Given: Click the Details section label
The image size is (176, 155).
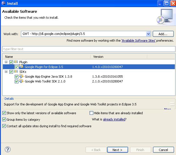Looking at the screenshot, I should click(9, 99).
